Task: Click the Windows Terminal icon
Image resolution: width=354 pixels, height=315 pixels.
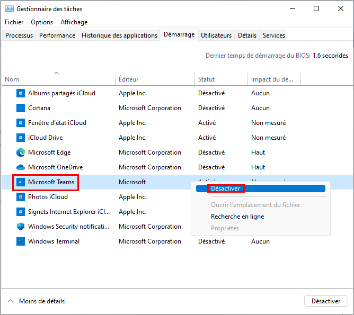Action: tap(21, 241)
